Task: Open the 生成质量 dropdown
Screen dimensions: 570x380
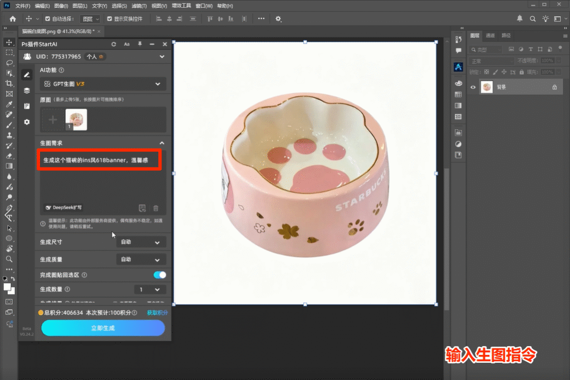Action: [141, 259]
